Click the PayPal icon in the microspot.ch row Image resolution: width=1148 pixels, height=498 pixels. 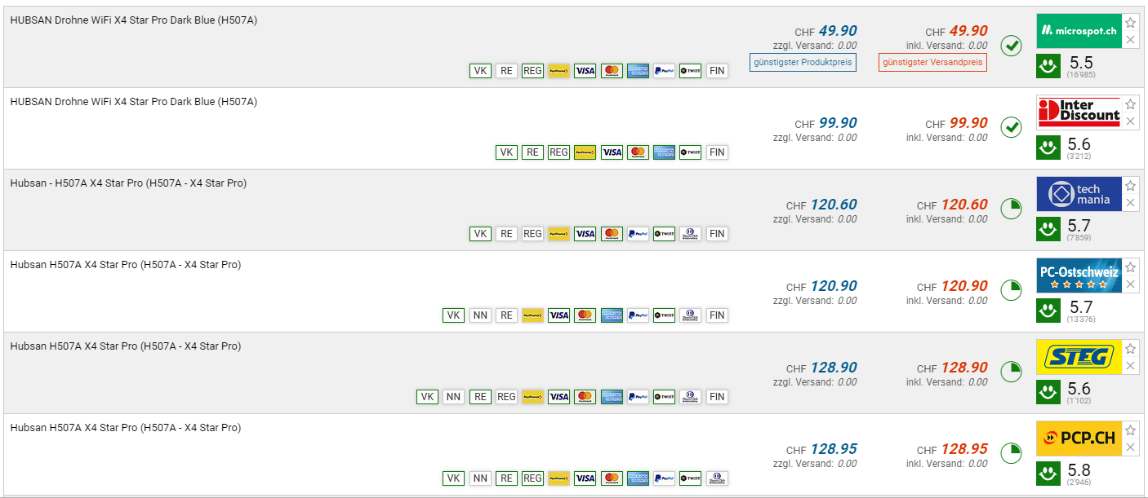point(664,71)
